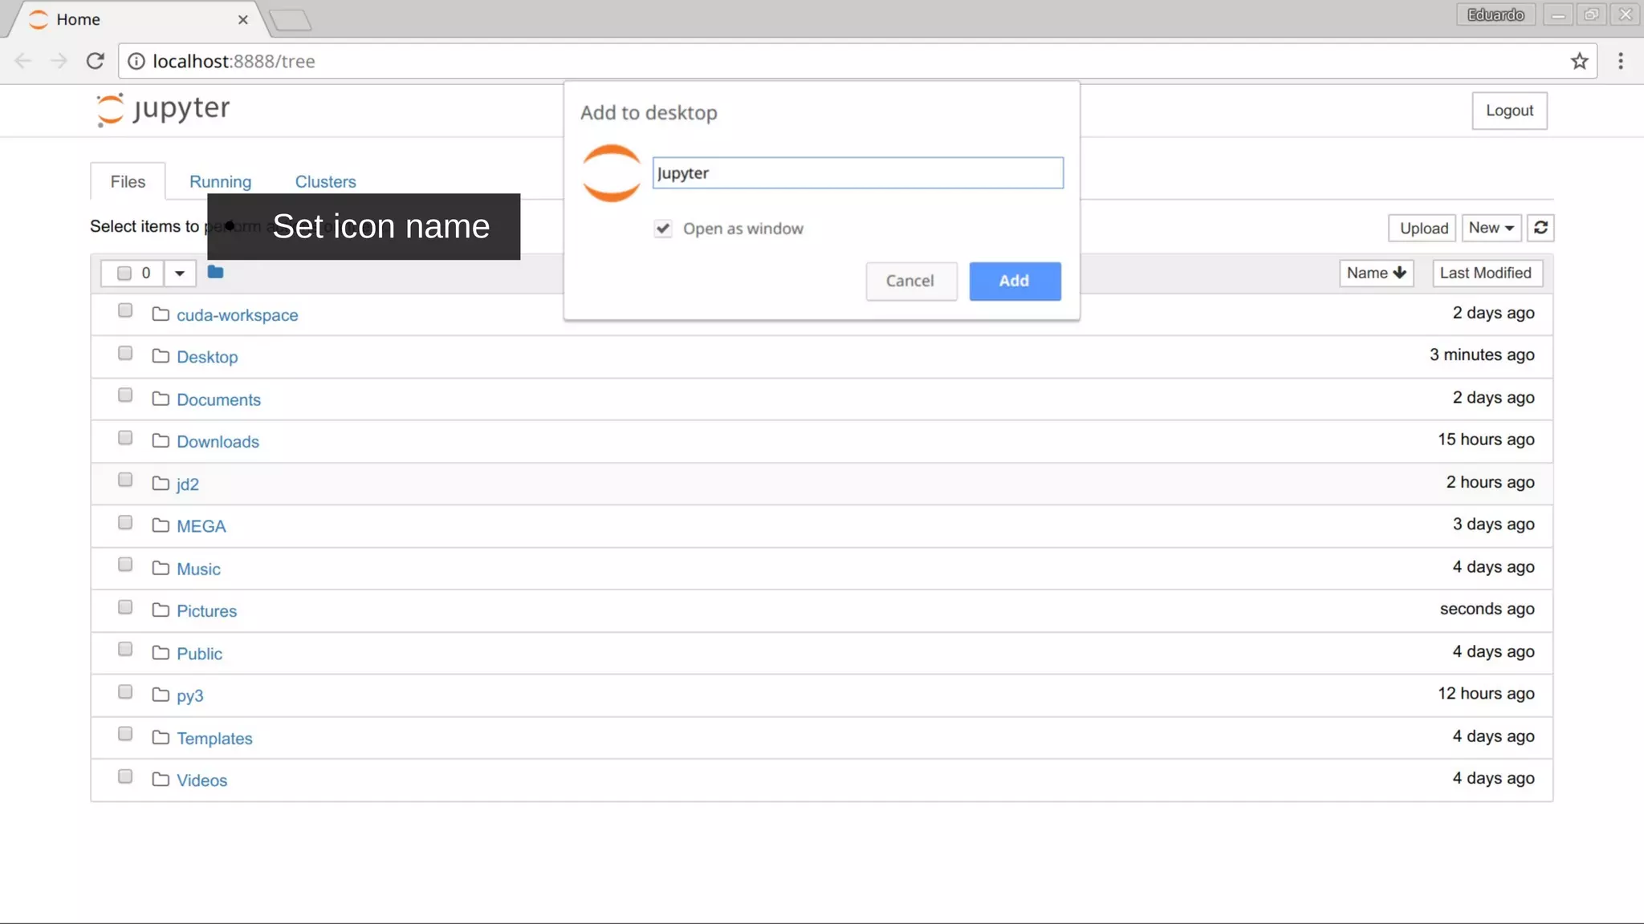Check the box for cuda-workspace
This screenshot has width=1644, height=924.
coord(125,310)
